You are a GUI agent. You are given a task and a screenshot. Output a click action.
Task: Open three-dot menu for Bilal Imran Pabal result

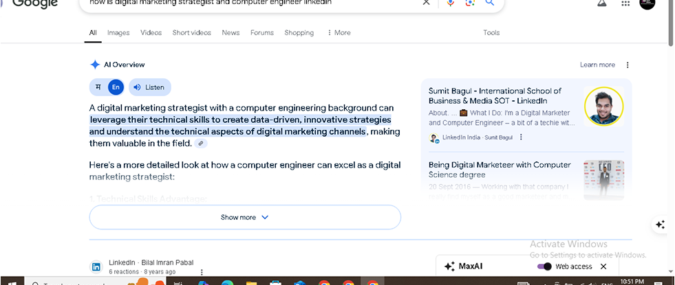(201, 272)
